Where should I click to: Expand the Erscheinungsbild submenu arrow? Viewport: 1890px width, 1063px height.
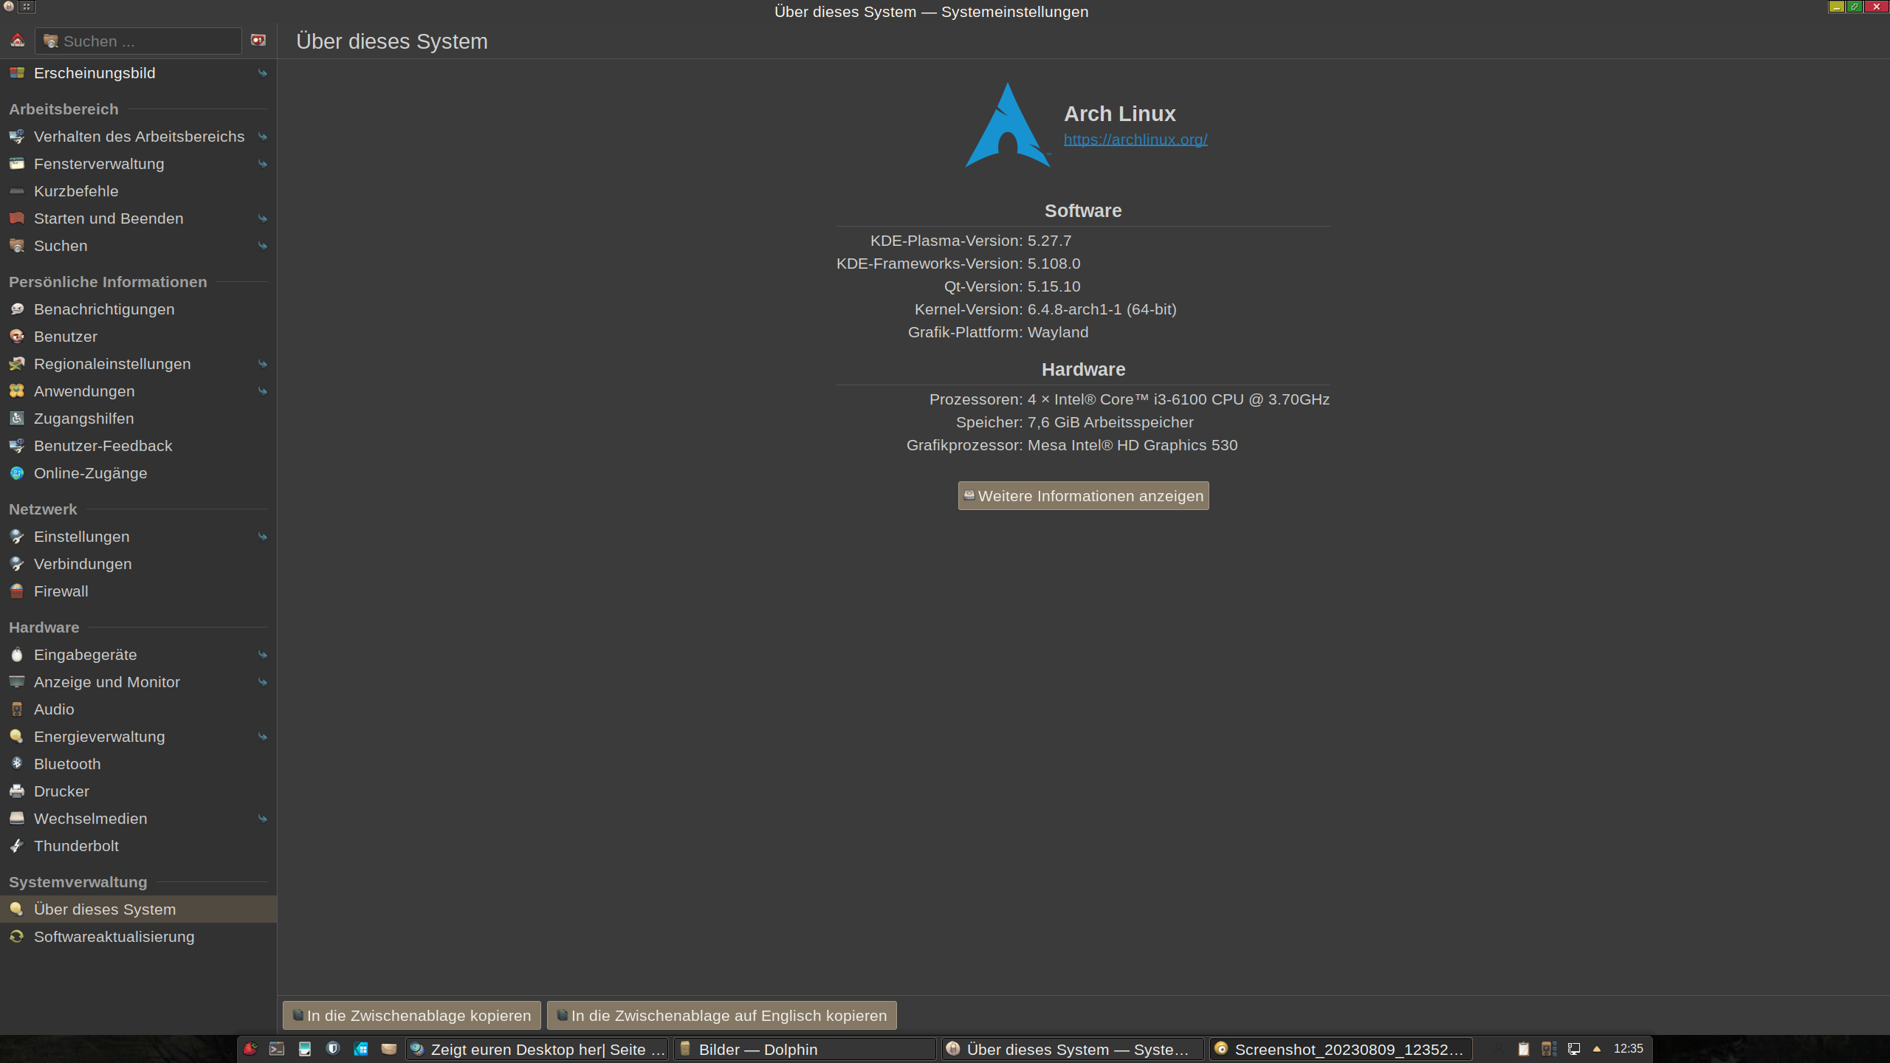click(262, 73)
